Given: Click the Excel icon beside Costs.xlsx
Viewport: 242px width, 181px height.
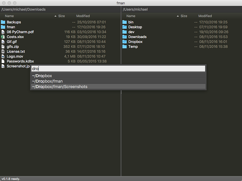Looking at the screenshot, I should 3,37.
